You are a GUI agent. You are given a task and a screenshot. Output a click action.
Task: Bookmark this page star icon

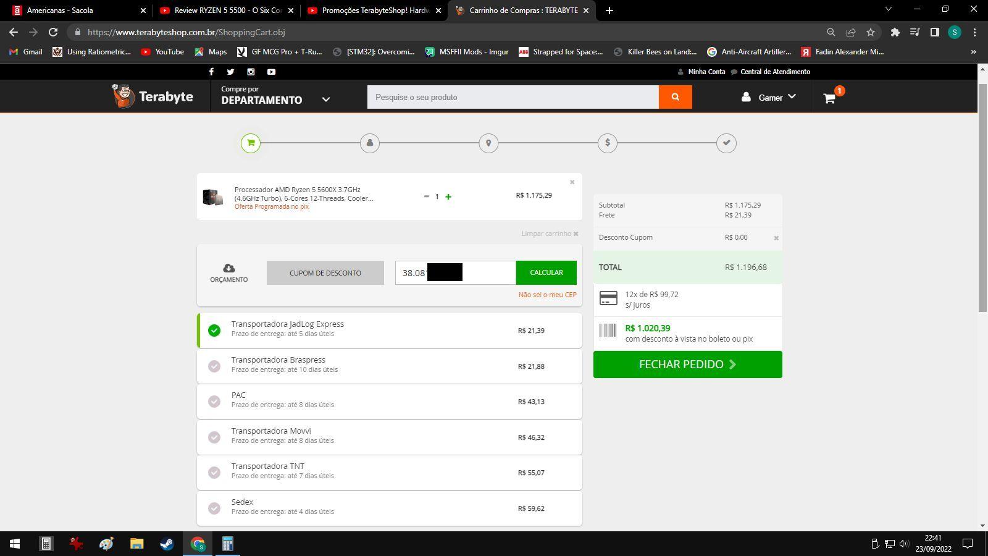point(871,32)
